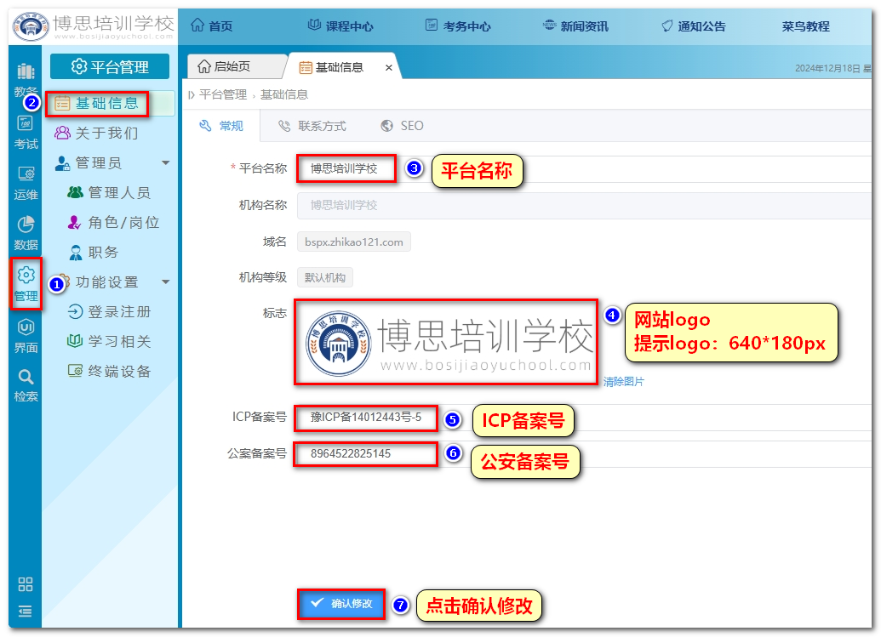Screen dimensions: 881x637
Task: Click the 机构名称 disabled field
Action: point(584,205)
